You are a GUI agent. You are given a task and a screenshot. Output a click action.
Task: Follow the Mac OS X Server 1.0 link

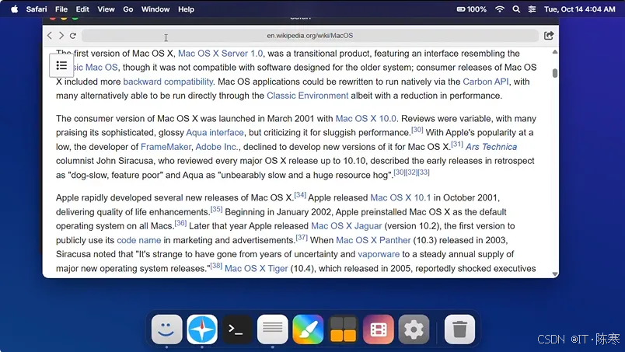221,54
